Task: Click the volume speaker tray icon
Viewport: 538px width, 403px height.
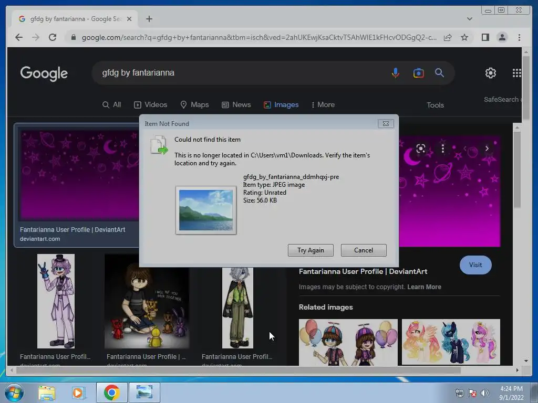Action: [x=485, y=393]
